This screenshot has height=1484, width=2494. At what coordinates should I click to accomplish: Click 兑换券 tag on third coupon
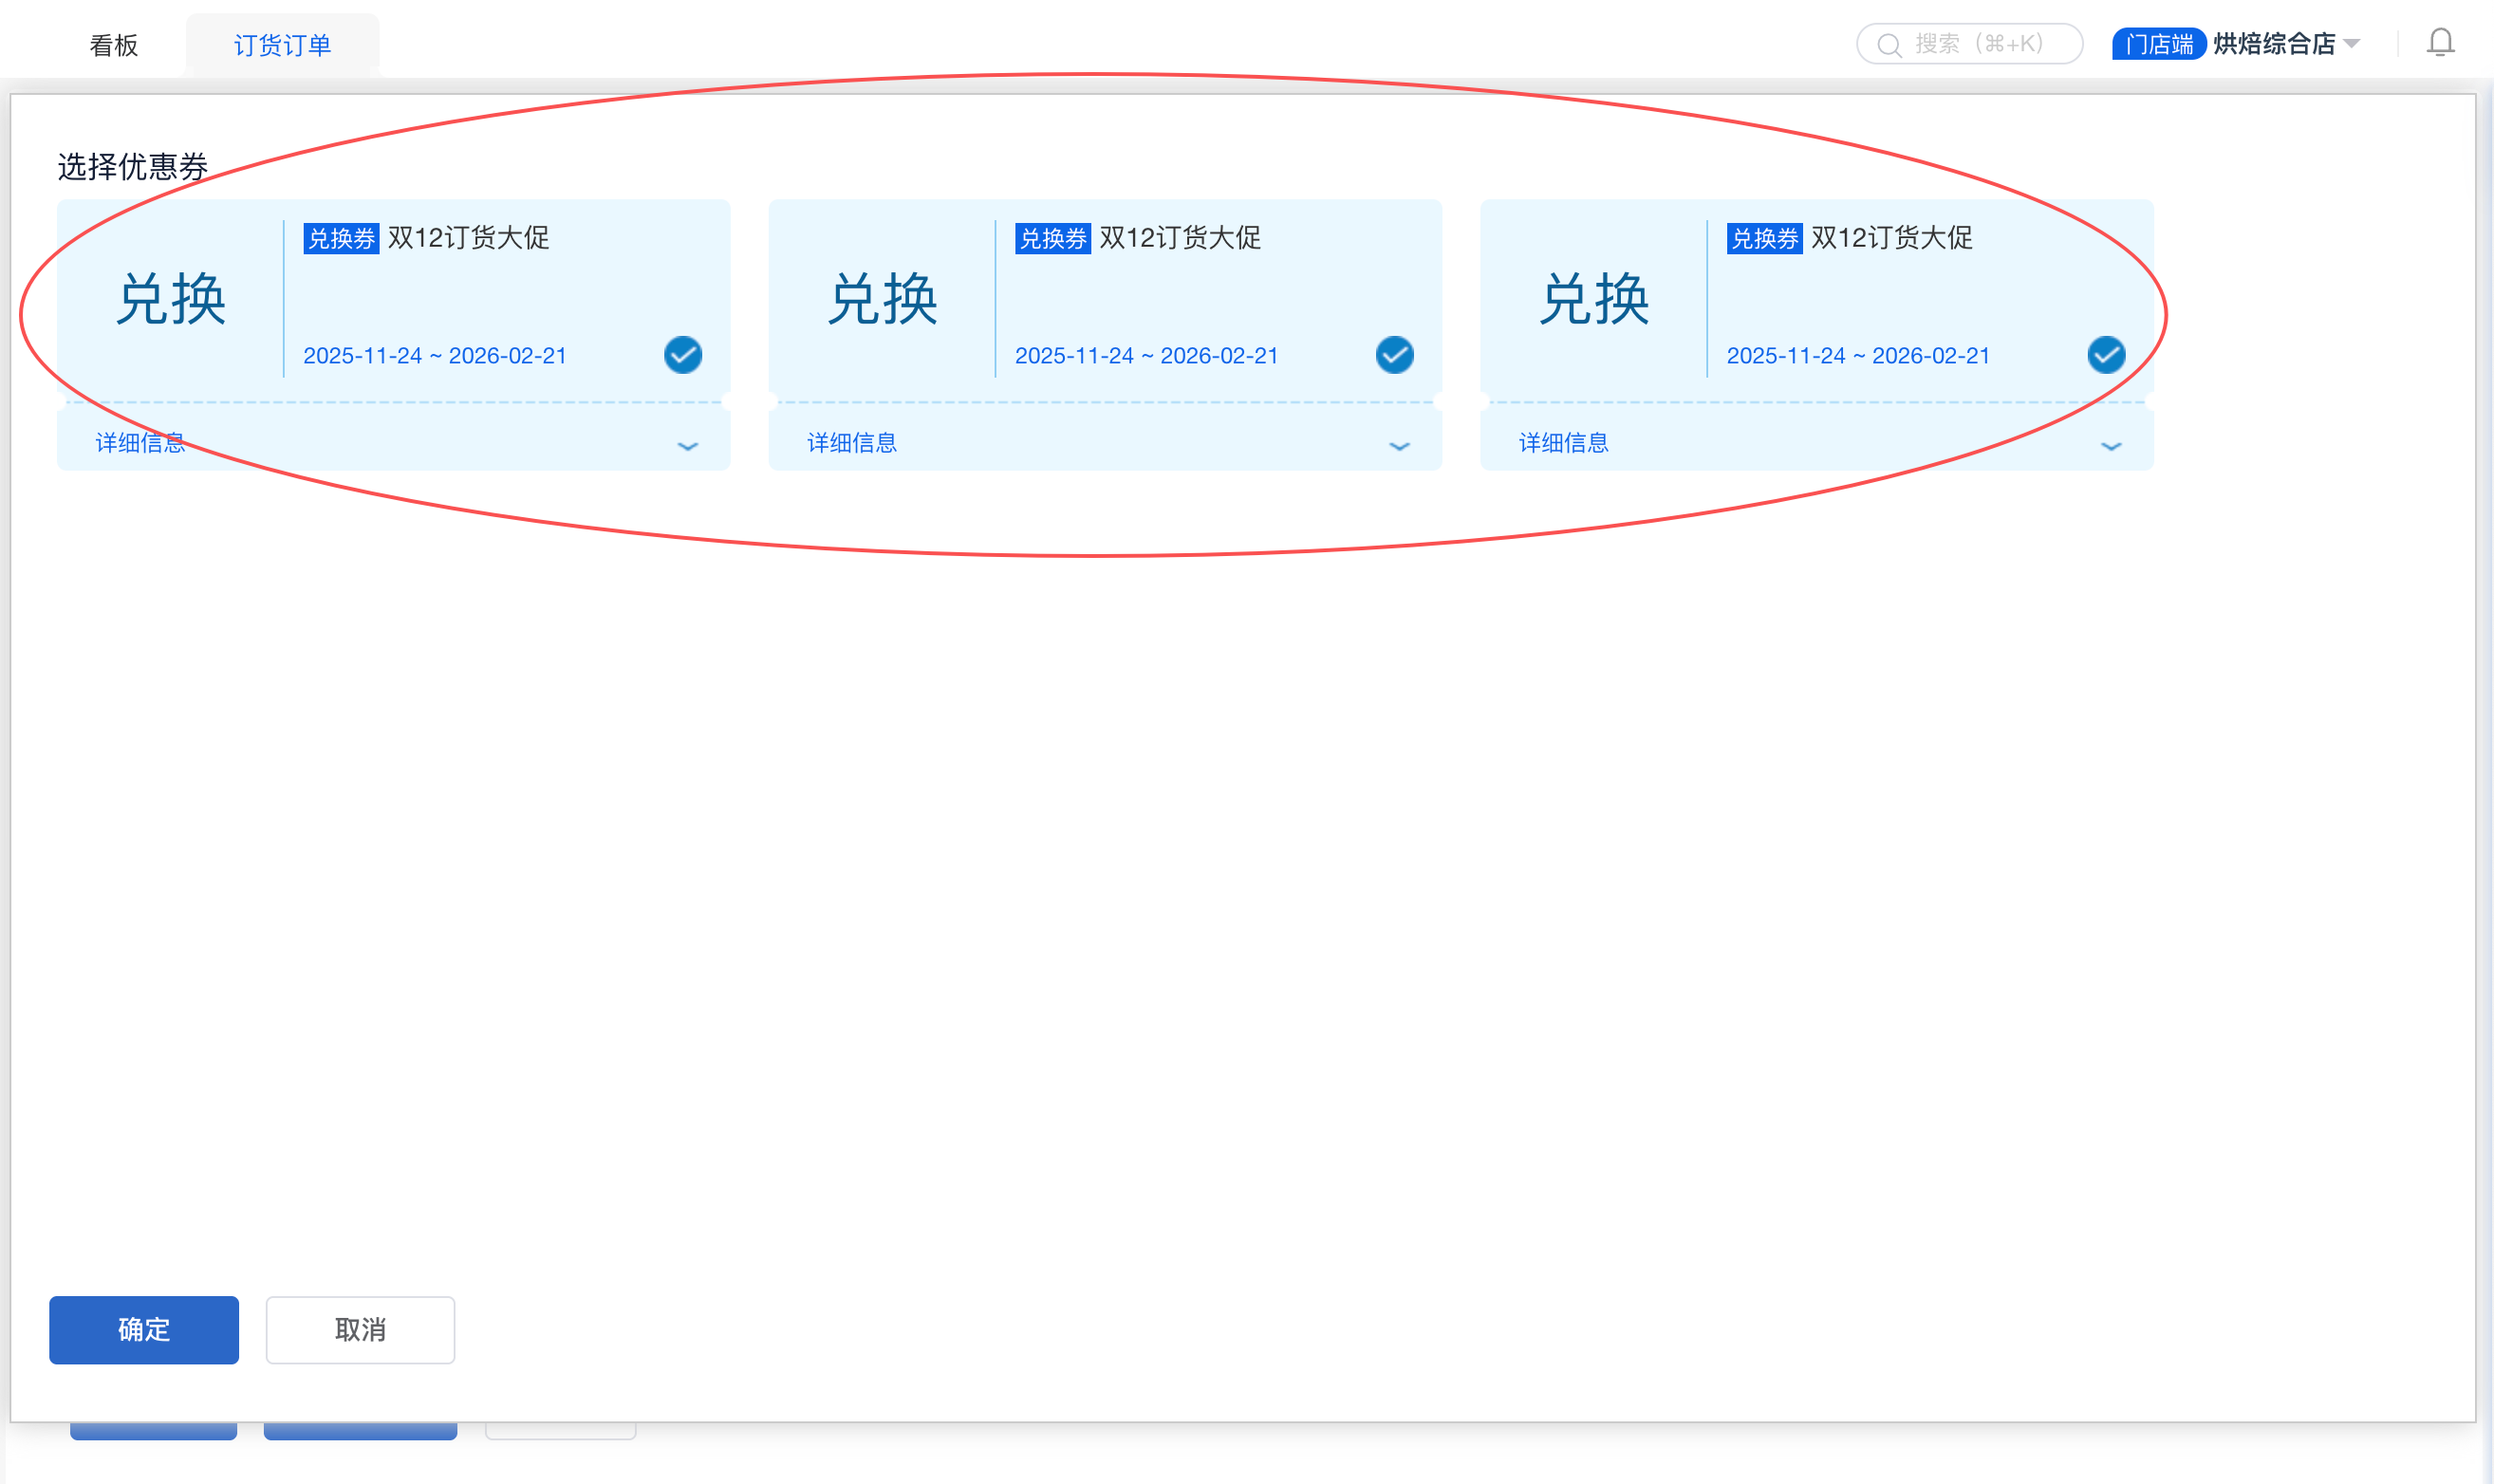pos(1764,239)
